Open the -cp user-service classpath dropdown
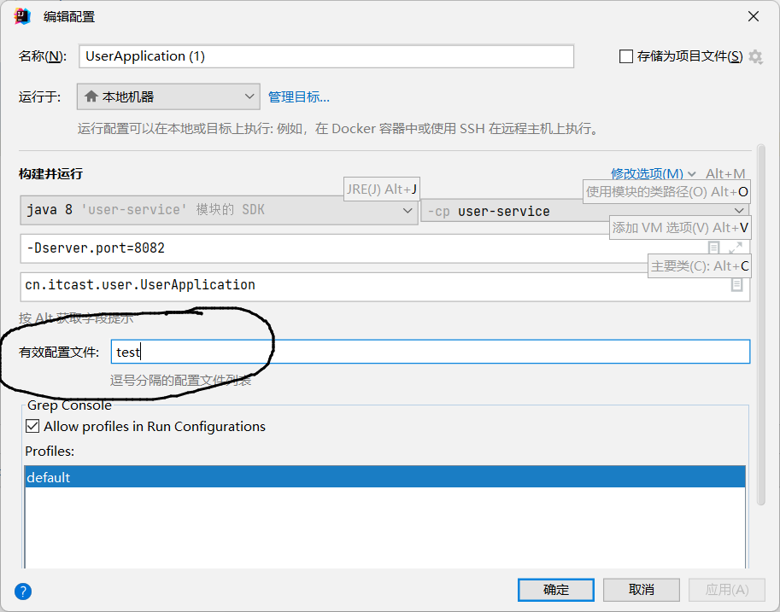The height and width of the screenshot is (612, 780). [585, 212]
